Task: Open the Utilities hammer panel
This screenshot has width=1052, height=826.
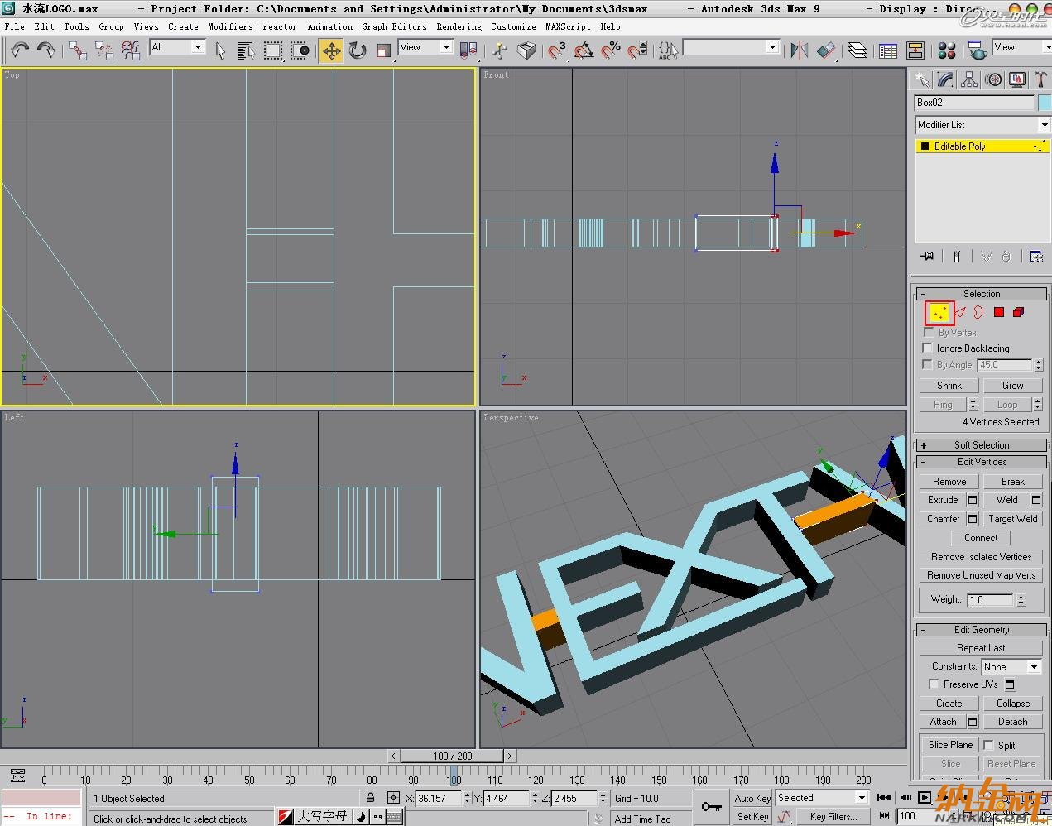Action: (x=1040, y=79)
